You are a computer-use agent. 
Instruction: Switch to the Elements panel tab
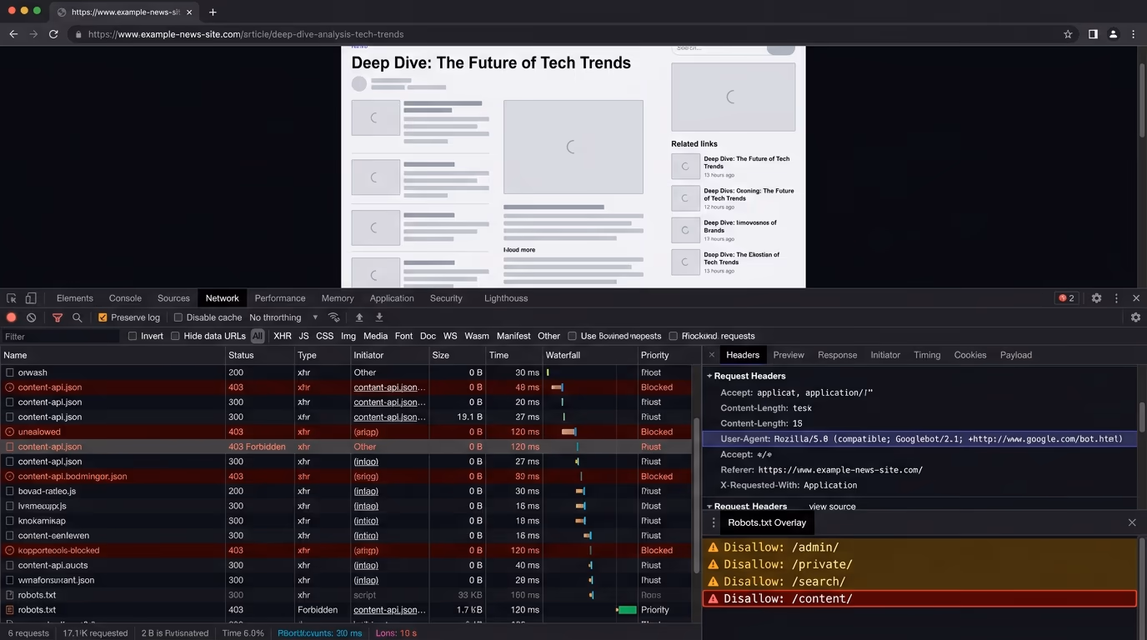click(x=75, y=298)
